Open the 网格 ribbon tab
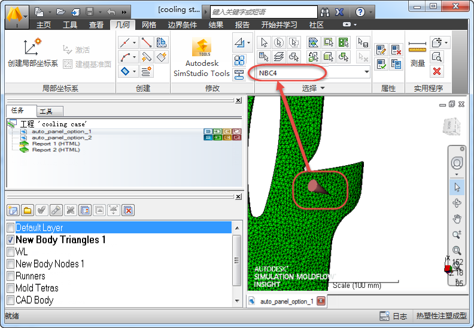Viewport: 474px width, 328px height. tap(149, 25)
